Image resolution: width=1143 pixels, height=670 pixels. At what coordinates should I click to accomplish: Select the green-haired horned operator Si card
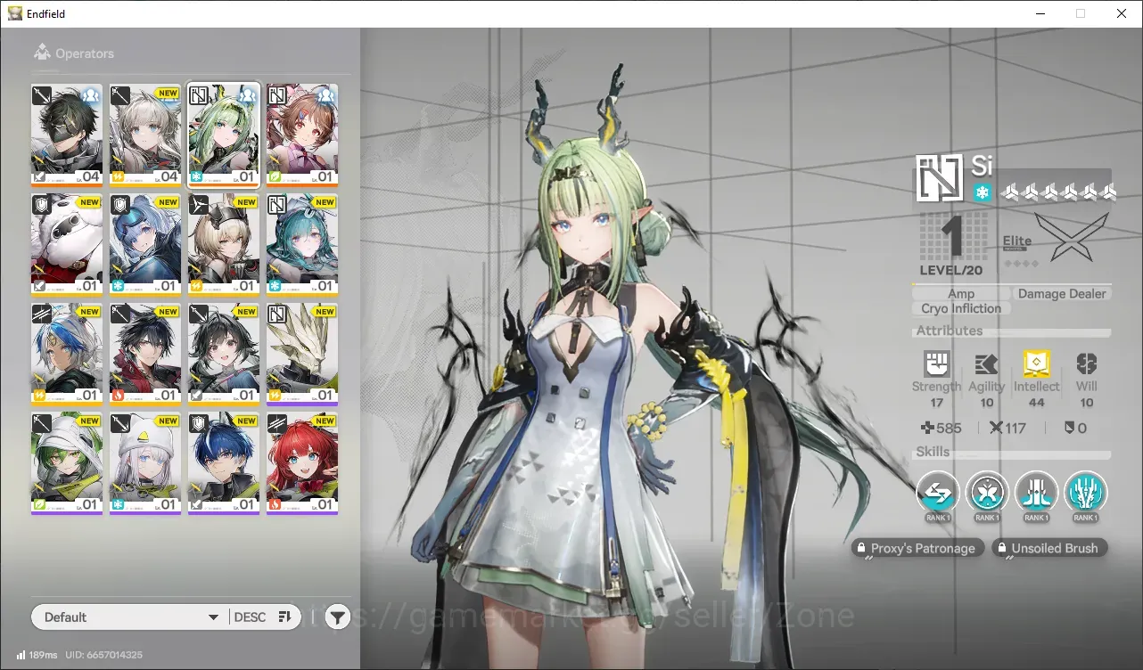[x=224, y=135]
